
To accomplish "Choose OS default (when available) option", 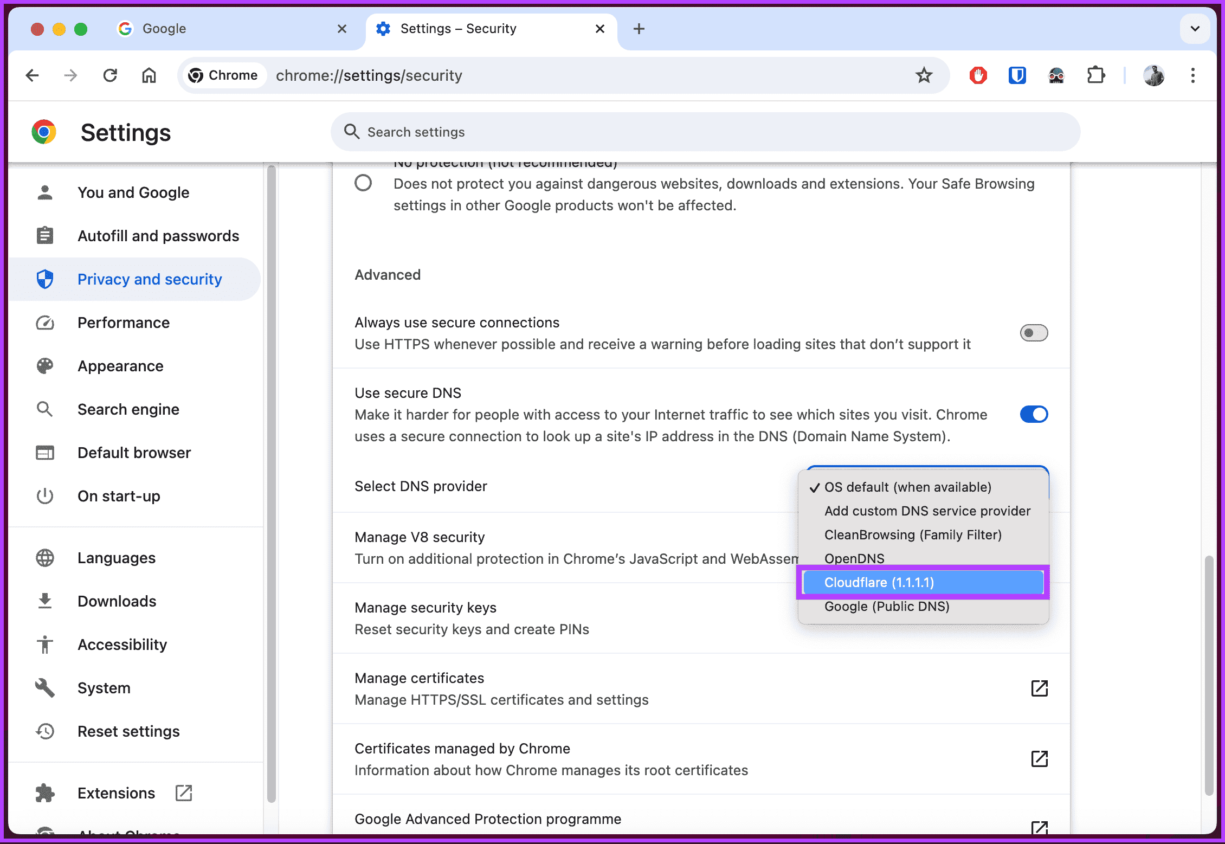I will point(923,487).
